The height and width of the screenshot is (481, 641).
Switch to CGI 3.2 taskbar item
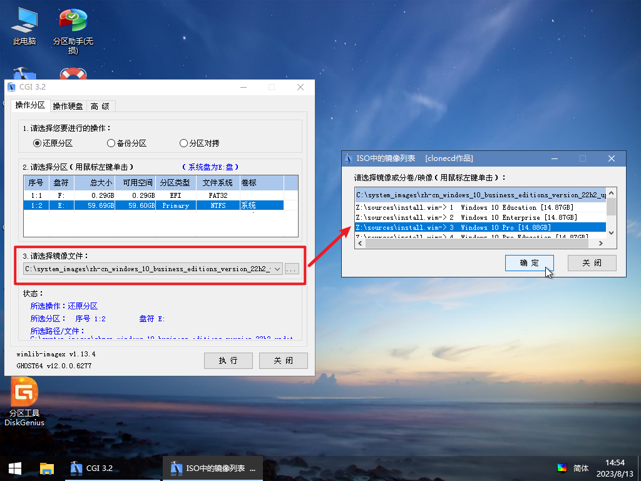[x=92, y=468]
